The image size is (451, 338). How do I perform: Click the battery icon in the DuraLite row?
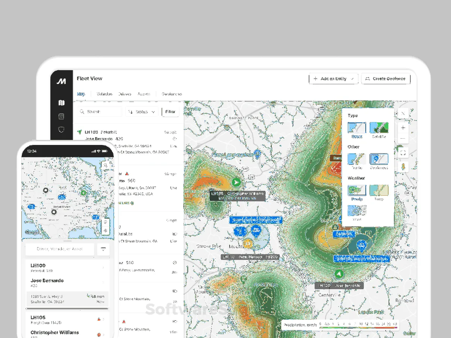(x=174, y=233)
